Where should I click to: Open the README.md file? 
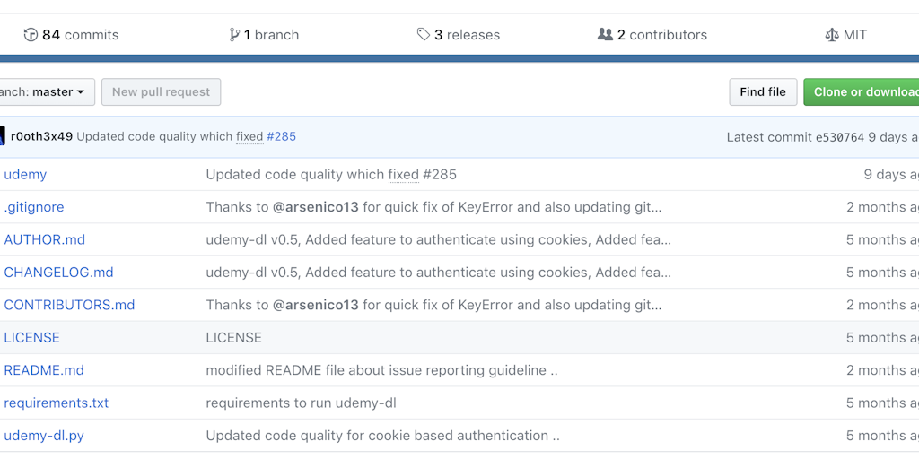pos(44,370)
